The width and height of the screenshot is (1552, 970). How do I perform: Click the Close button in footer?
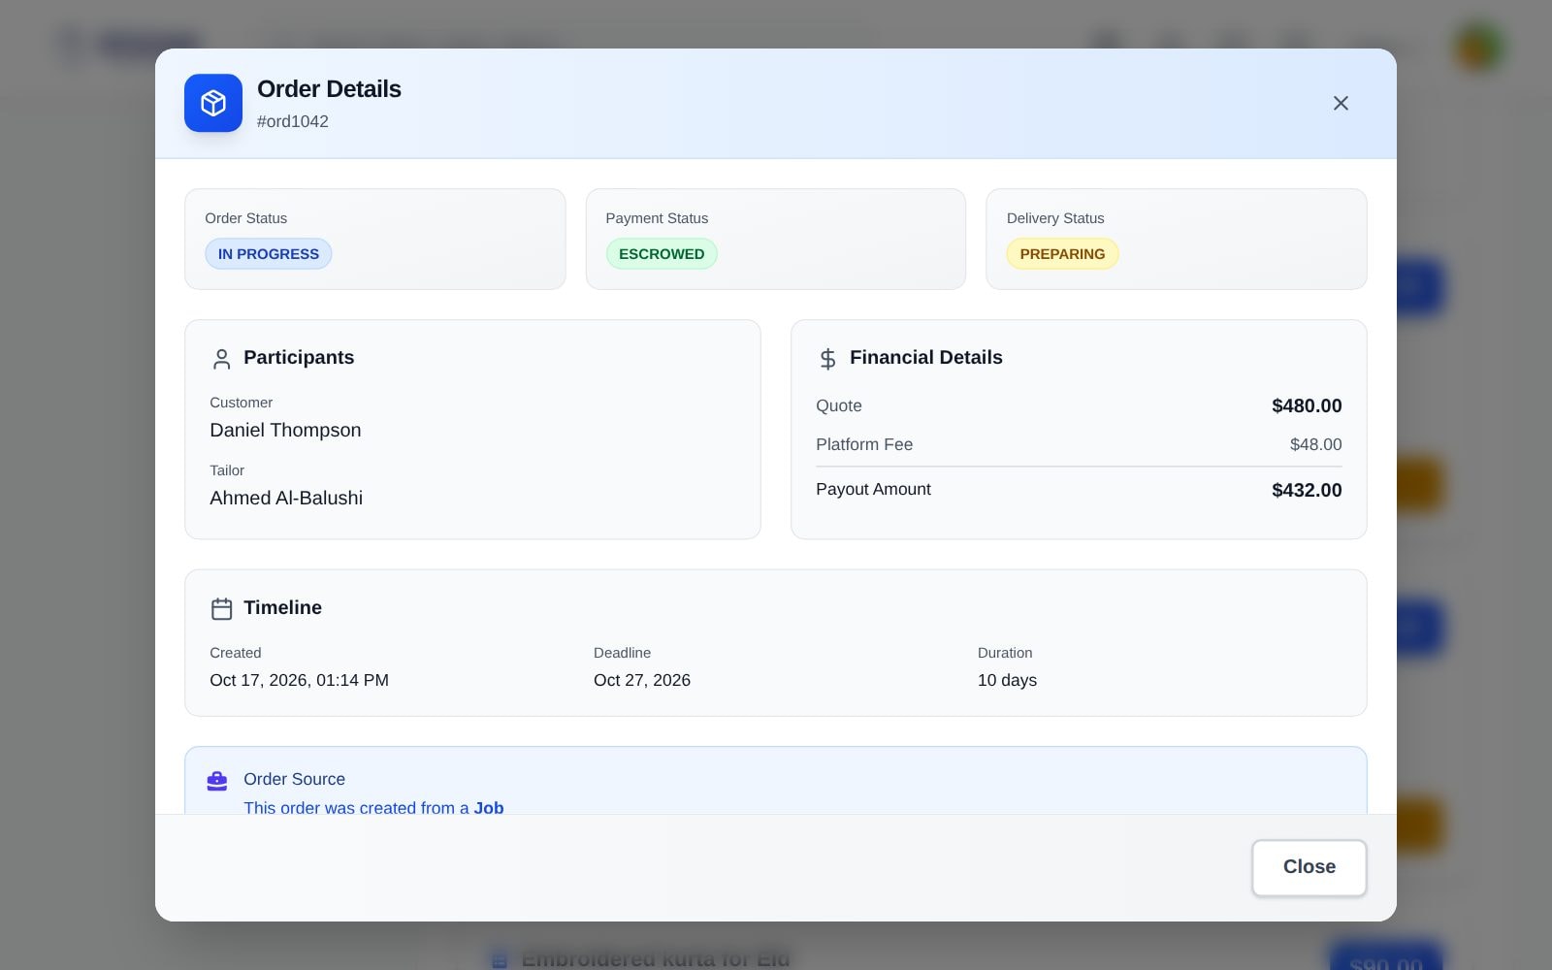pos(1309,867)
